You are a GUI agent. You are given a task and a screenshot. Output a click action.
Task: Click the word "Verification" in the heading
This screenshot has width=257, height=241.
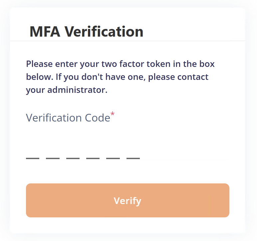[104, 32]
